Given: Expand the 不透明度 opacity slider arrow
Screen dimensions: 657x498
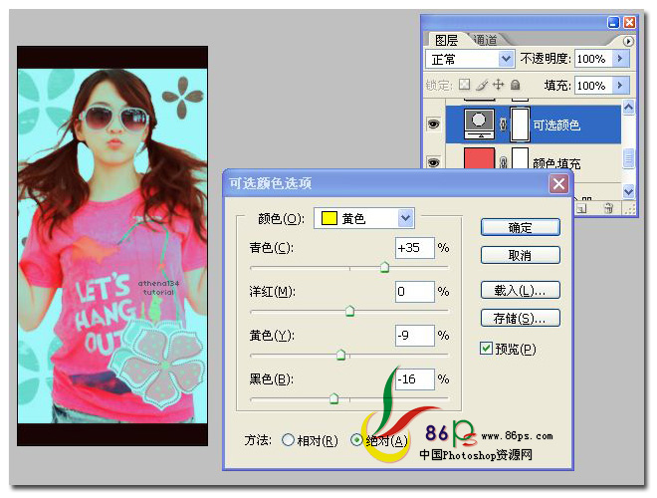Looking at the screenshot, I should click(x=620, y=59).
